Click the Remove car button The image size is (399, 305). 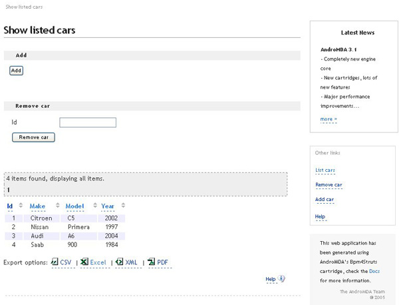(x=33, y=137)
